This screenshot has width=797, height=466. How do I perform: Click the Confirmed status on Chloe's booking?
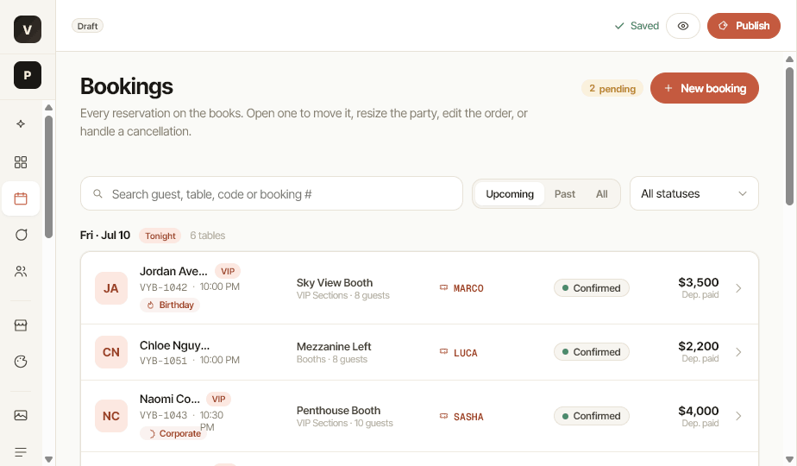[592, 352]
